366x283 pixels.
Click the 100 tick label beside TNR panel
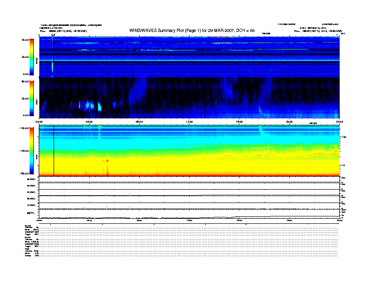tap(344, 137)
